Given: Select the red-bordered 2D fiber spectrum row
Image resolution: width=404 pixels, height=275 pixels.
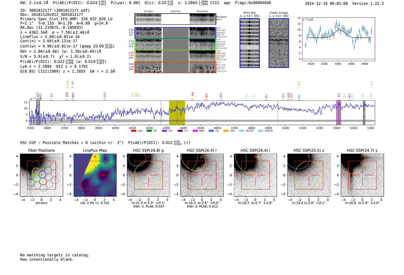Looking at the screenshot, I should (175, 67).
